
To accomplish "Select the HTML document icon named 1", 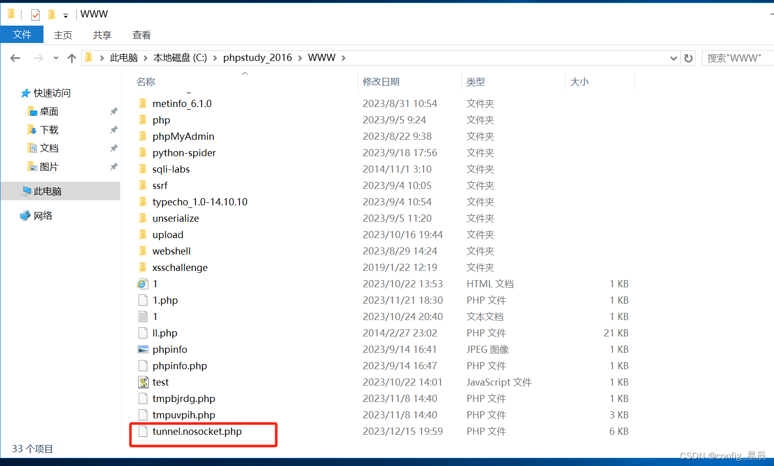I will [x=143, y=284].
